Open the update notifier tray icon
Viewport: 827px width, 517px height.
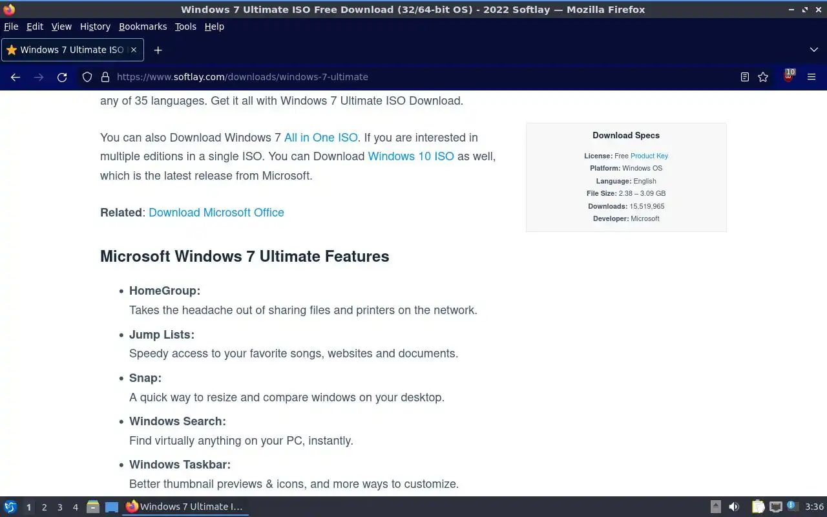pyautogui.click(x=793, y=506)
